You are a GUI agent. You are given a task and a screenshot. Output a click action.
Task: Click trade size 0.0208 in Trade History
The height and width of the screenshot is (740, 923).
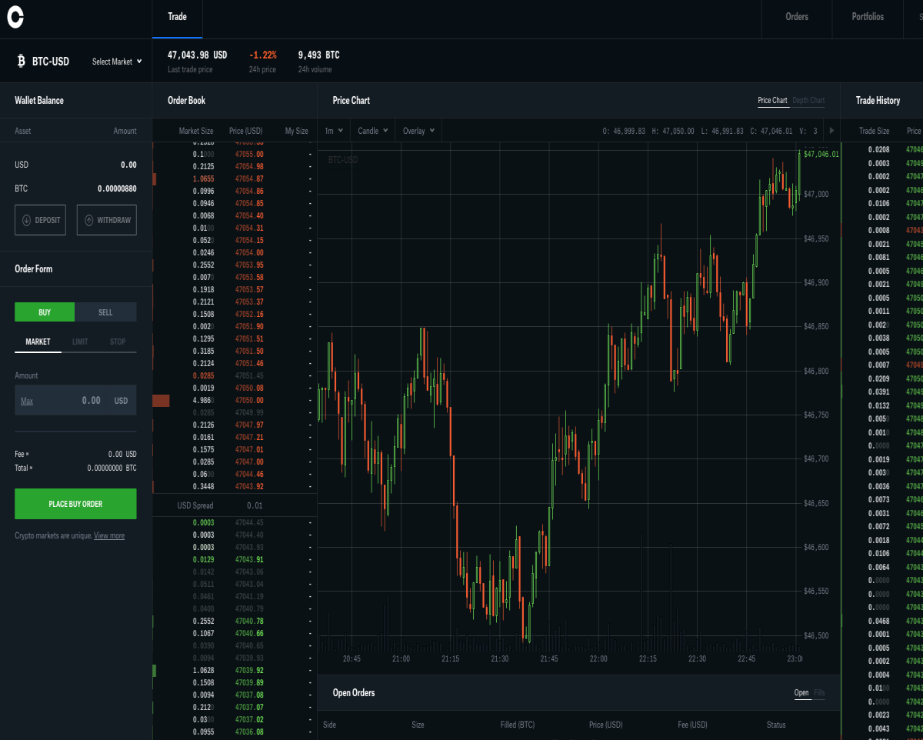(x=878, y=150)
